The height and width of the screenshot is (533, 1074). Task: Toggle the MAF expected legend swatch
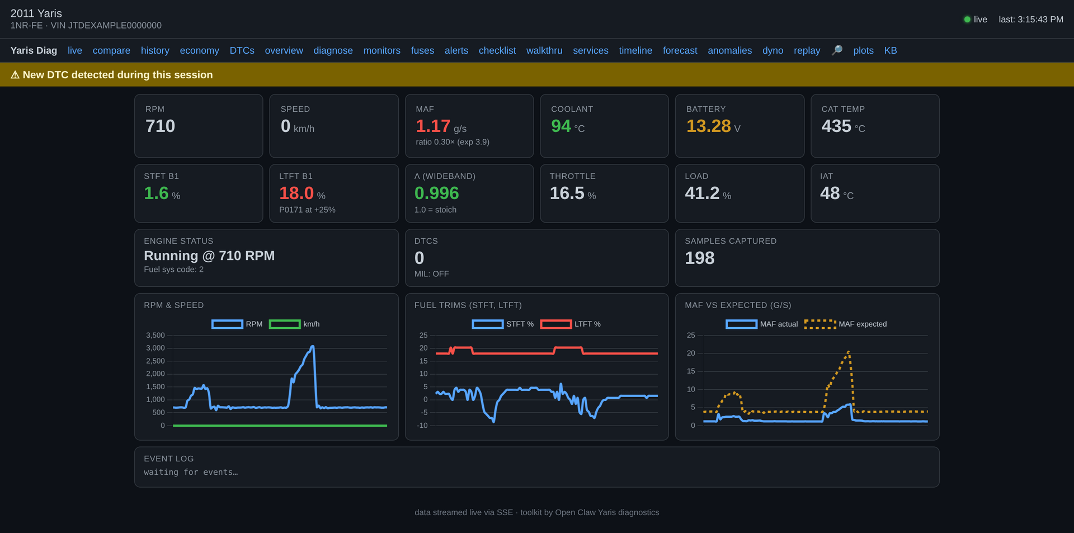[x=820, y=324]
